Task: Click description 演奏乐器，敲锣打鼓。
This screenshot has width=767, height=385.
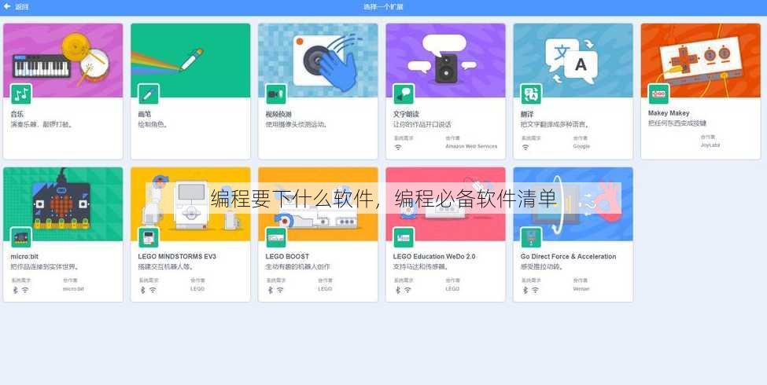Action: click(x=42, y=125)
